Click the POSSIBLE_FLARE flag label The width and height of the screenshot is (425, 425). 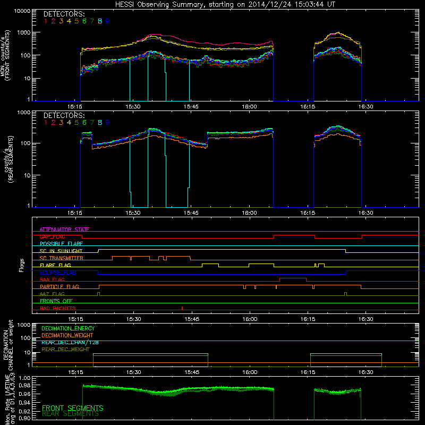point(61,244)
